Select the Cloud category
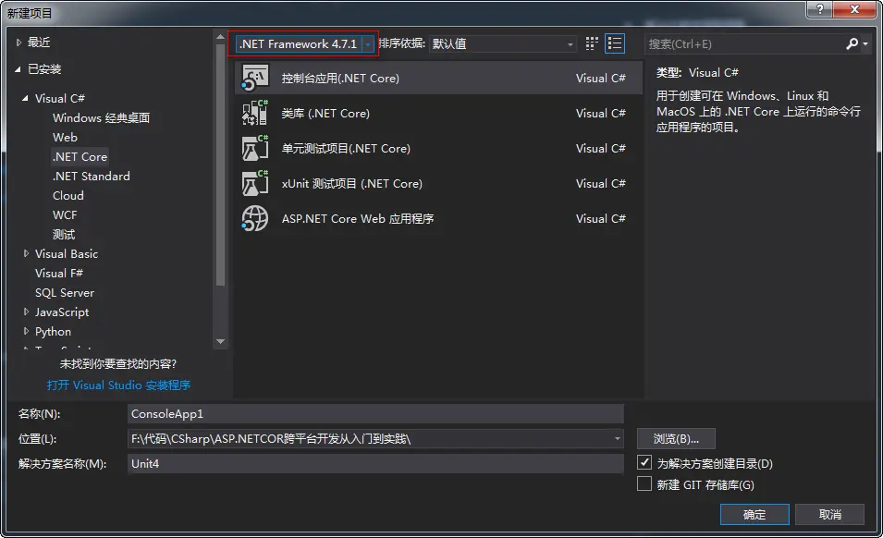This screenshot has height=538, width=883. tap(68, 195)
